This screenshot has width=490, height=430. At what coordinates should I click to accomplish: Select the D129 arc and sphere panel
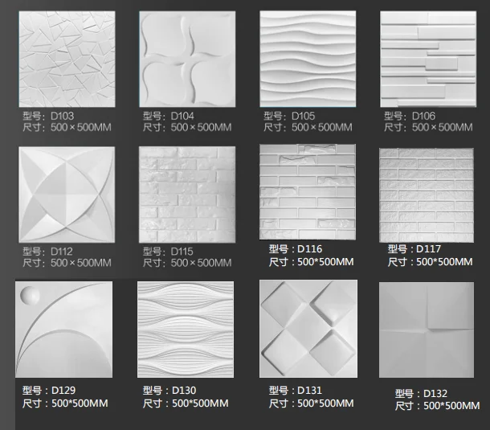point(63,330)
